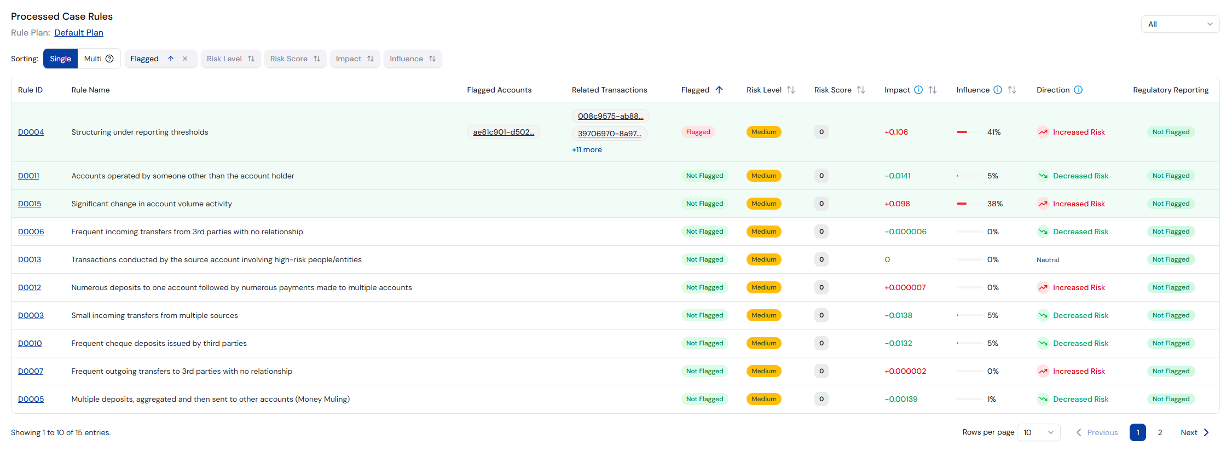Image resolution: width=1232 pixels, height=451 pixels.
Task: Click the red Flagged badge in row D0004
Action: tap(698, 132)
